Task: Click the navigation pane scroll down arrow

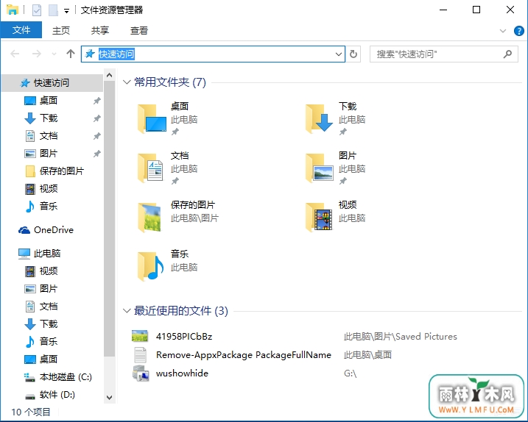Action: point(109,397)
